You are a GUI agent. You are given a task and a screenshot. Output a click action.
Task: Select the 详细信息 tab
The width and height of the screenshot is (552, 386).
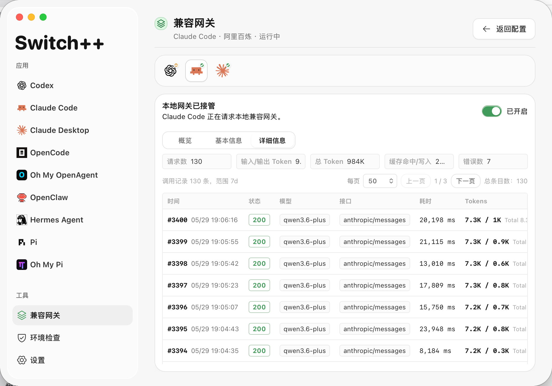tap(272, 141)
